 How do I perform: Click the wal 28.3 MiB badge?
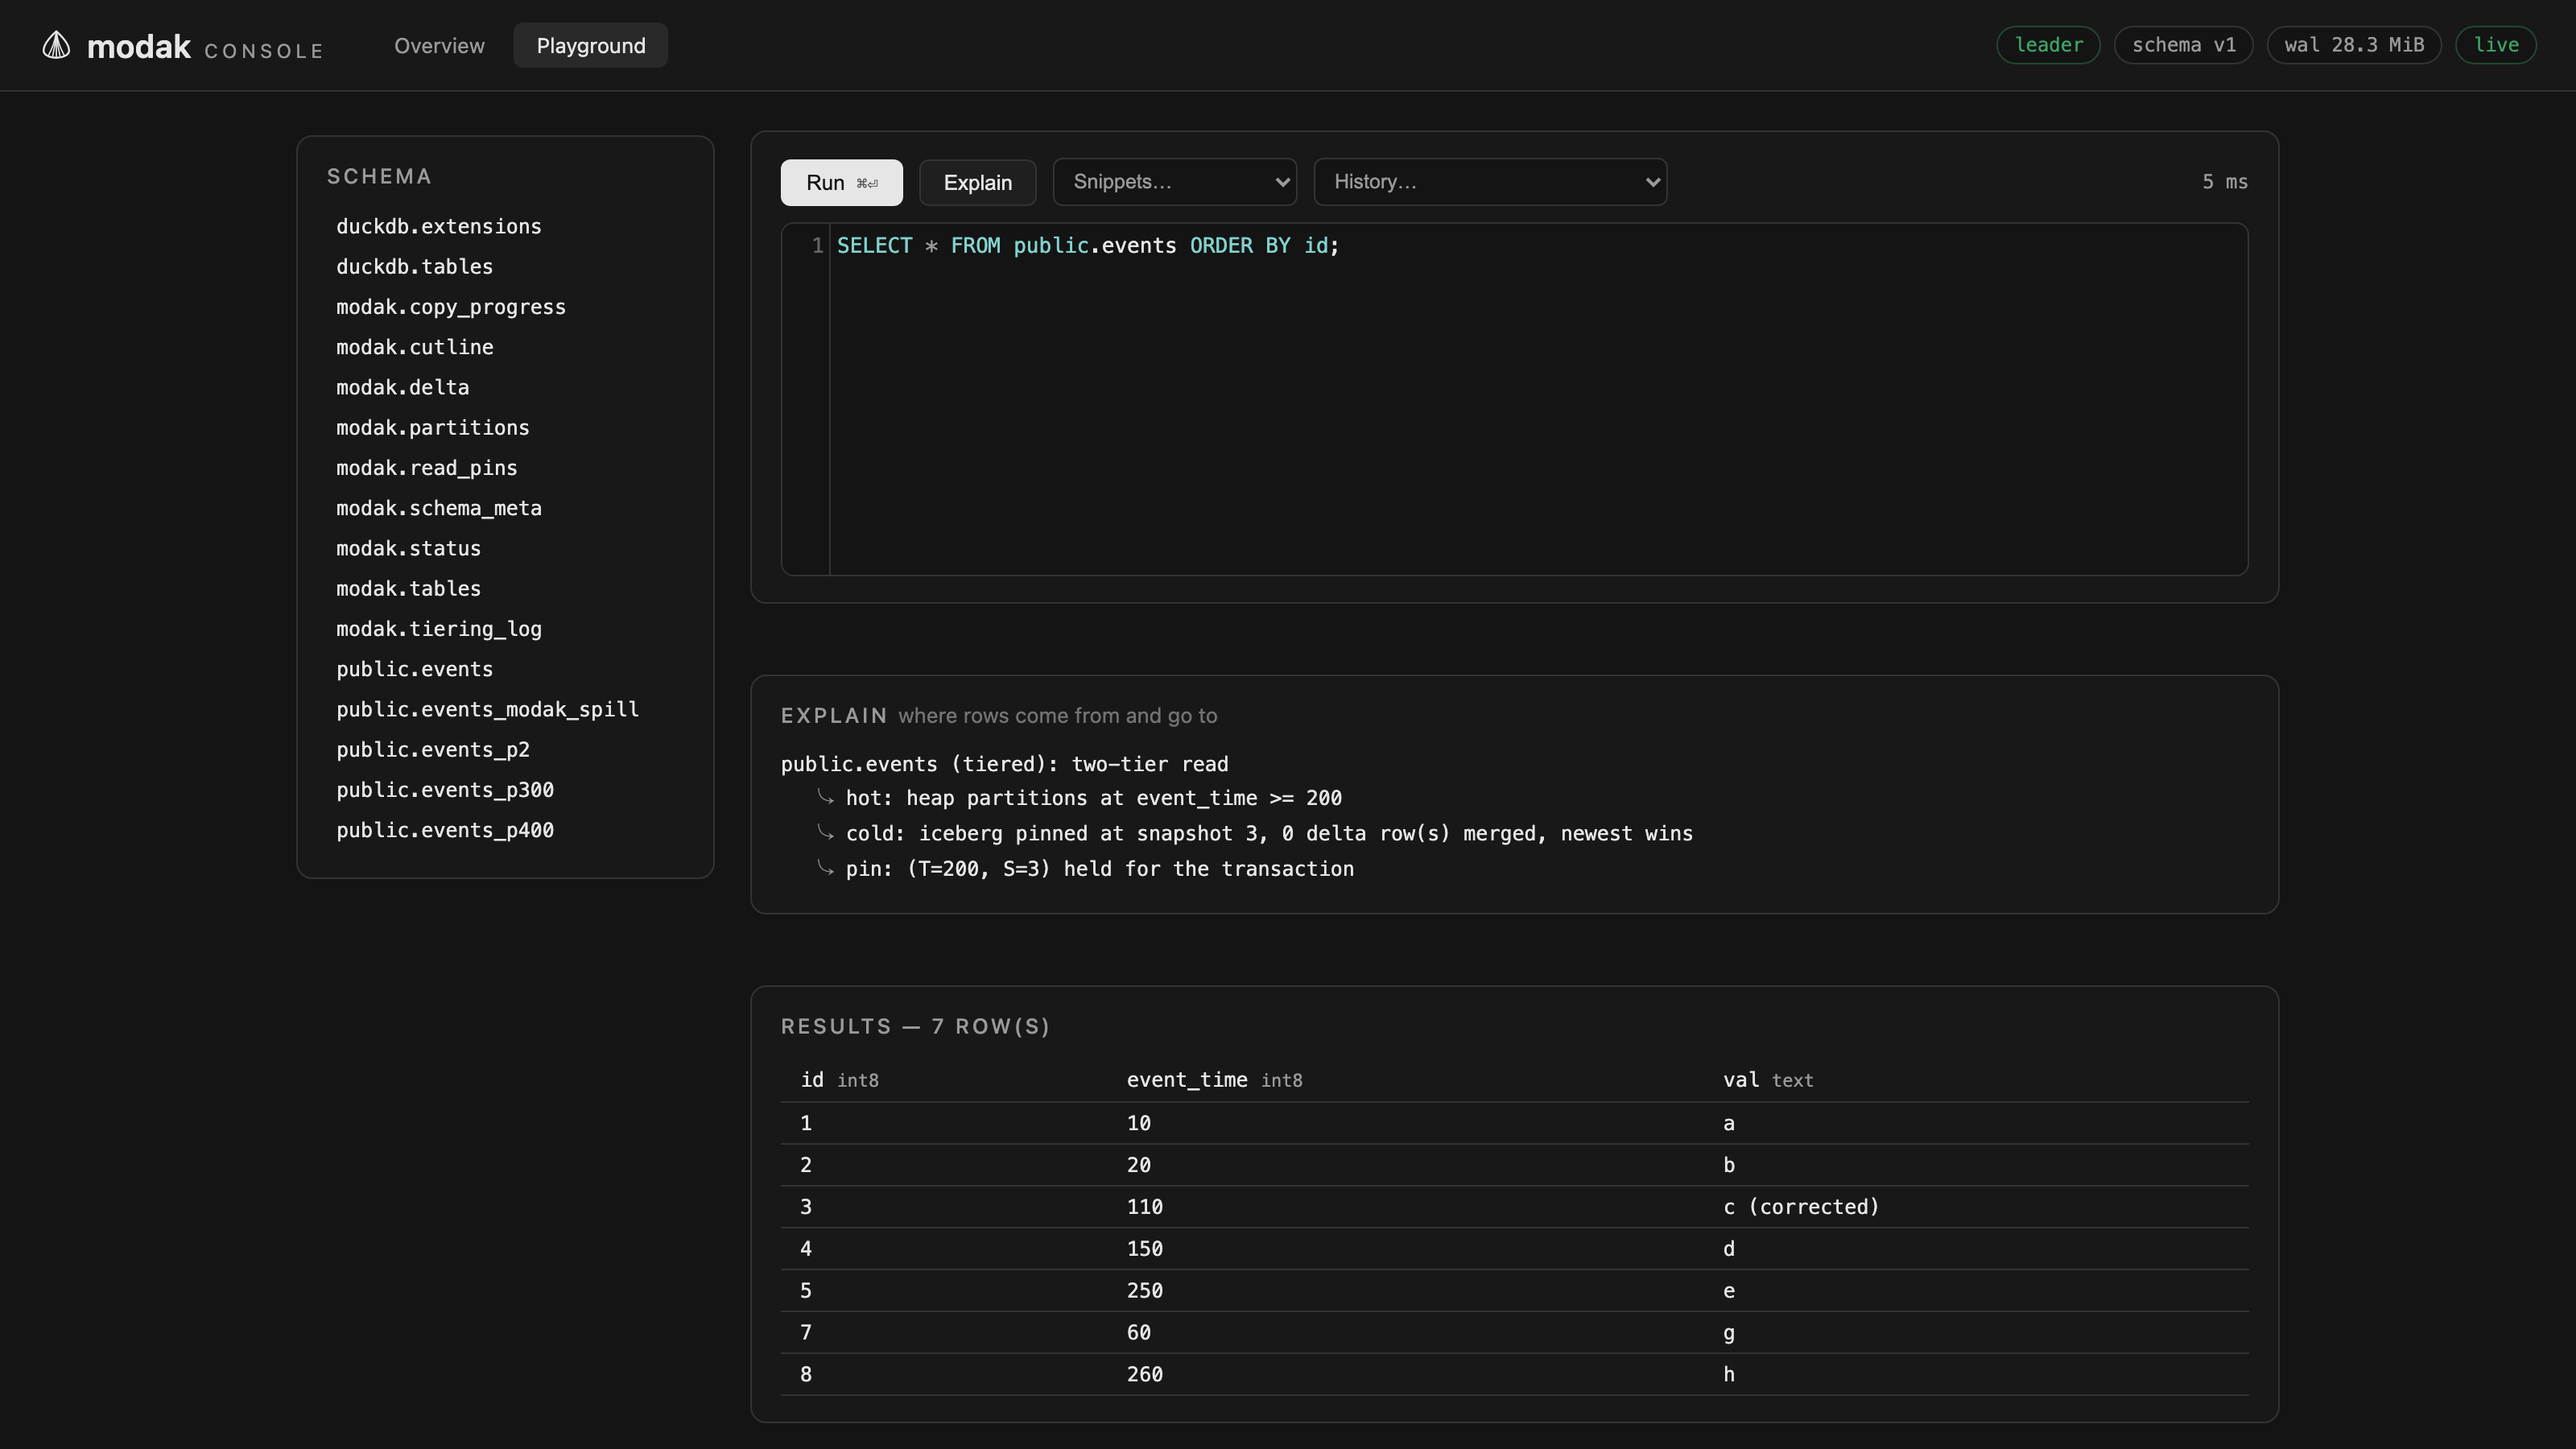click(x=2354, y=45)
